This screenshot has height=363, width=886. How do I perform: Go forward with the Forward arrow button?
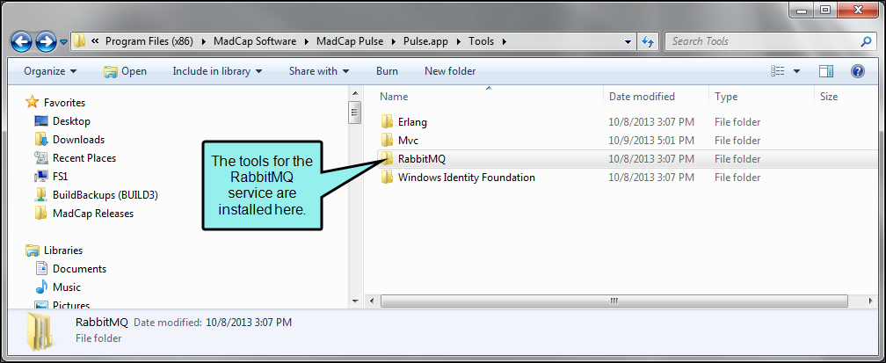coord(45,41)
